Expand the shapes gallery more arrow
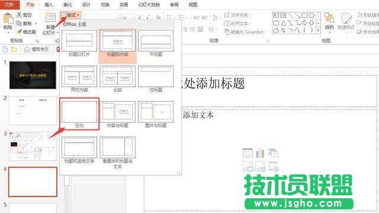This screenshot has height=213, width=379. click(x=319, y=31)
